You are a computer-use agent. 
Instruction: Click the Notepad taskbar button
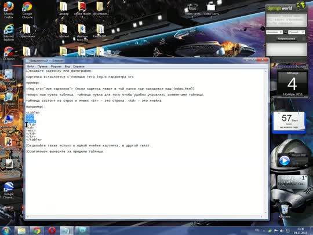point(67,231)
